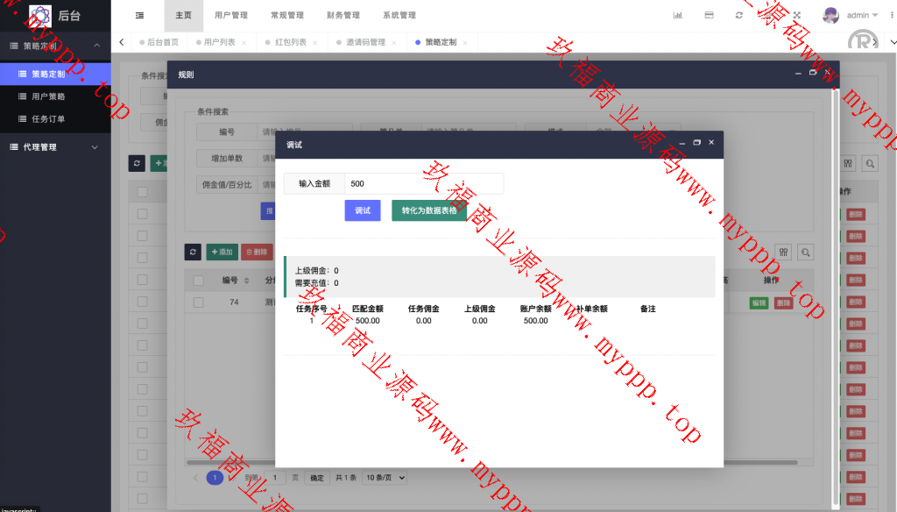Open the bar chart statistics icon
897x512 pixels.
click(x=677, y=15)
